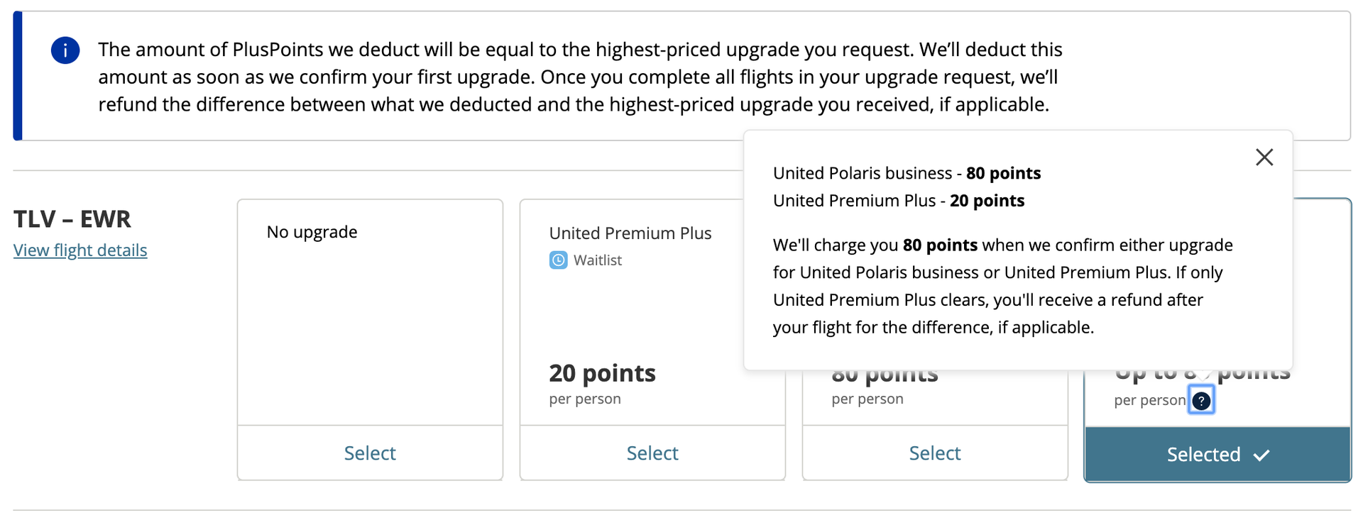
Task: Select the 80 points per person upgrade
Action: 934,453
